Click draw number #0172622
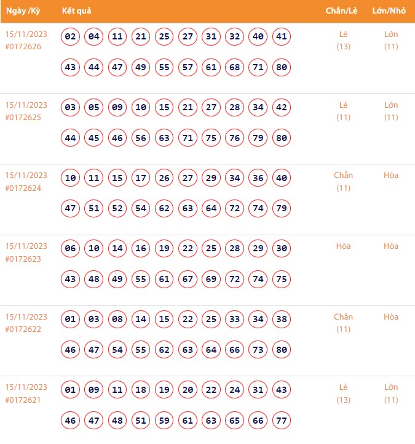This screenshot has height=444, width=415. [23, 330]
